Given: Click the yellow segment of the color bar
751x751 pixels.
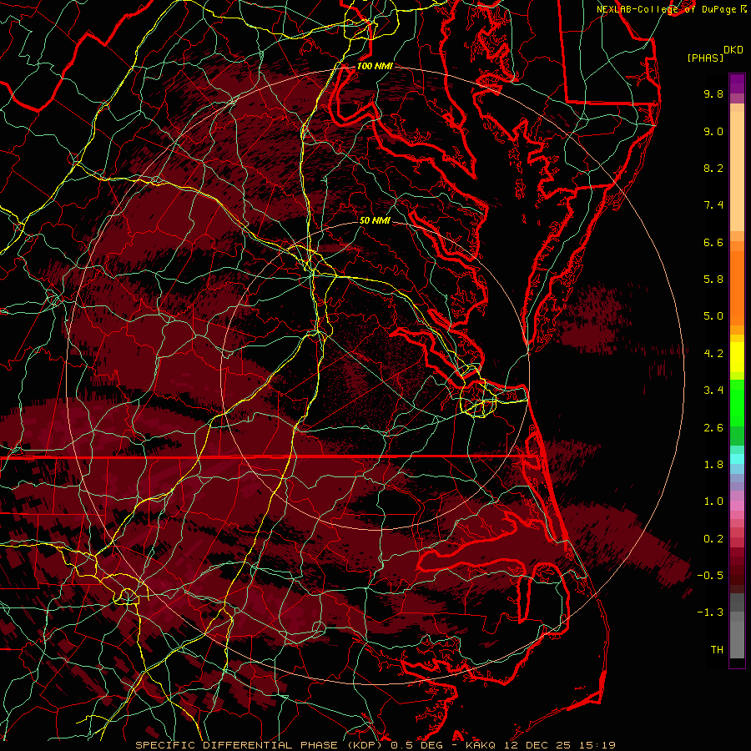Looking at the screenshot, I should click(737, 357).
